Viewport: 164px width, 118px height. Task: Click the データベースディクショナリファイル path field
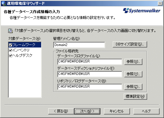coord(90,74)
